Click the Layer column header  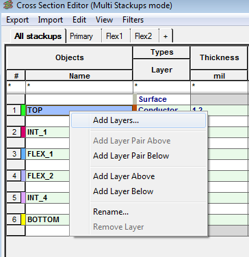[x=161, y=70]
